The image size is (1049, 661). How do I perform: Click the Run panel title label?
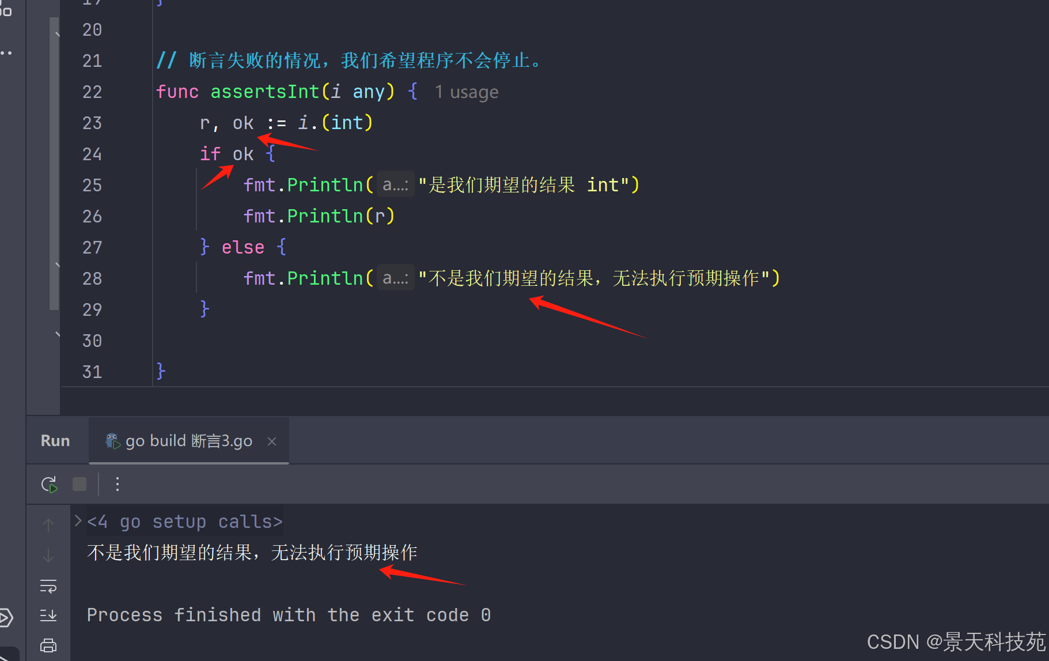pos(55,441)
